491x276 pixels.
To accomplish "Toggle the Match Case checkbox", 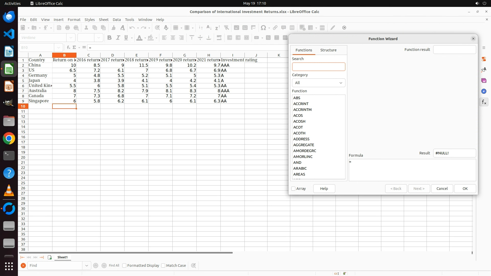I will click(163, 266).
